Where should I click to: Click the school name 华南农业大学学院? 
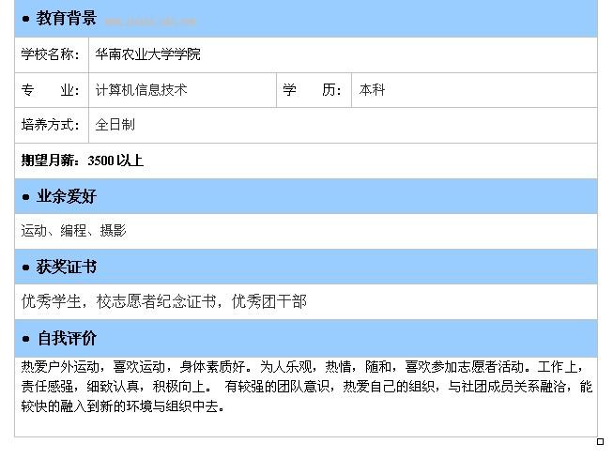(147, 54)
